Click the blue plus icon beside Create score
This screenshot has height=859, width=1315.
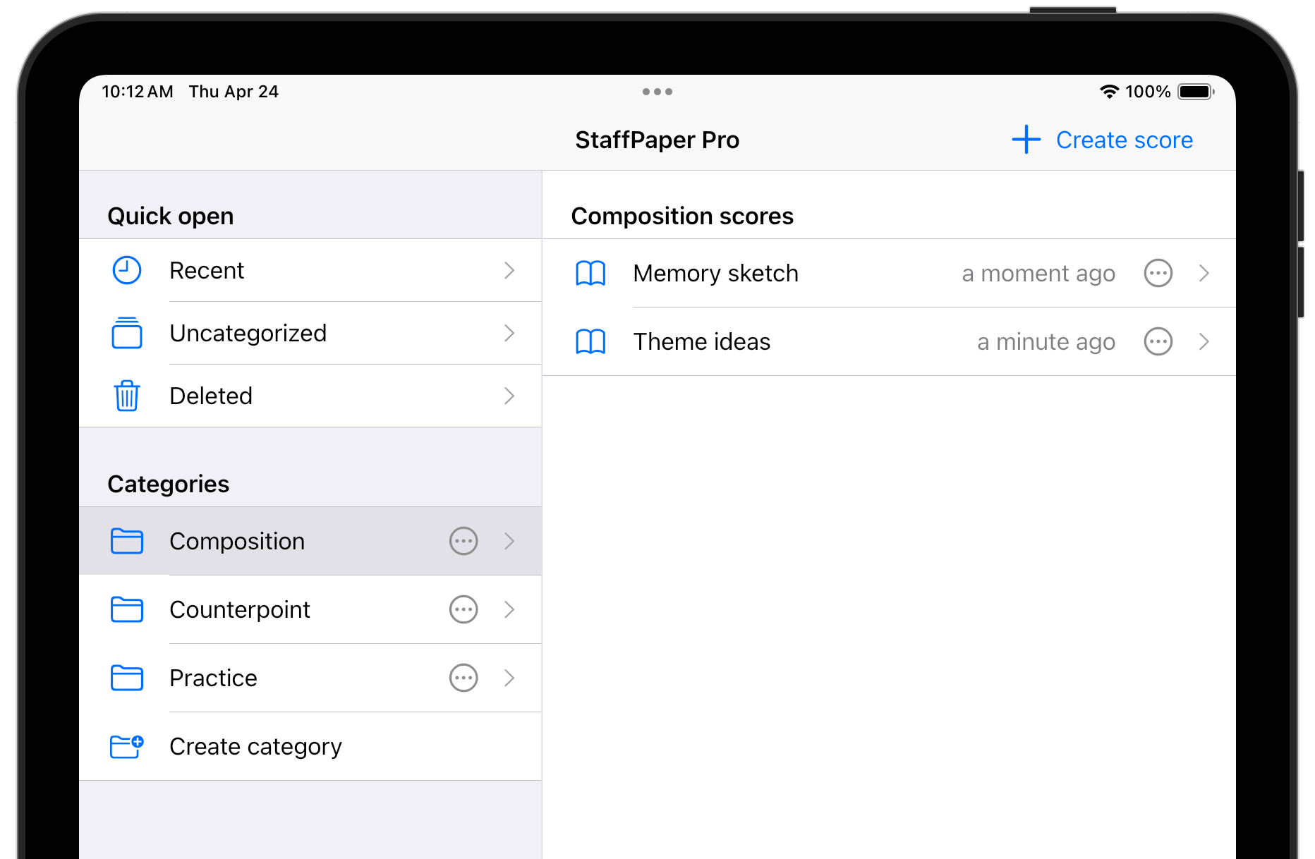tap(1026, 140)
